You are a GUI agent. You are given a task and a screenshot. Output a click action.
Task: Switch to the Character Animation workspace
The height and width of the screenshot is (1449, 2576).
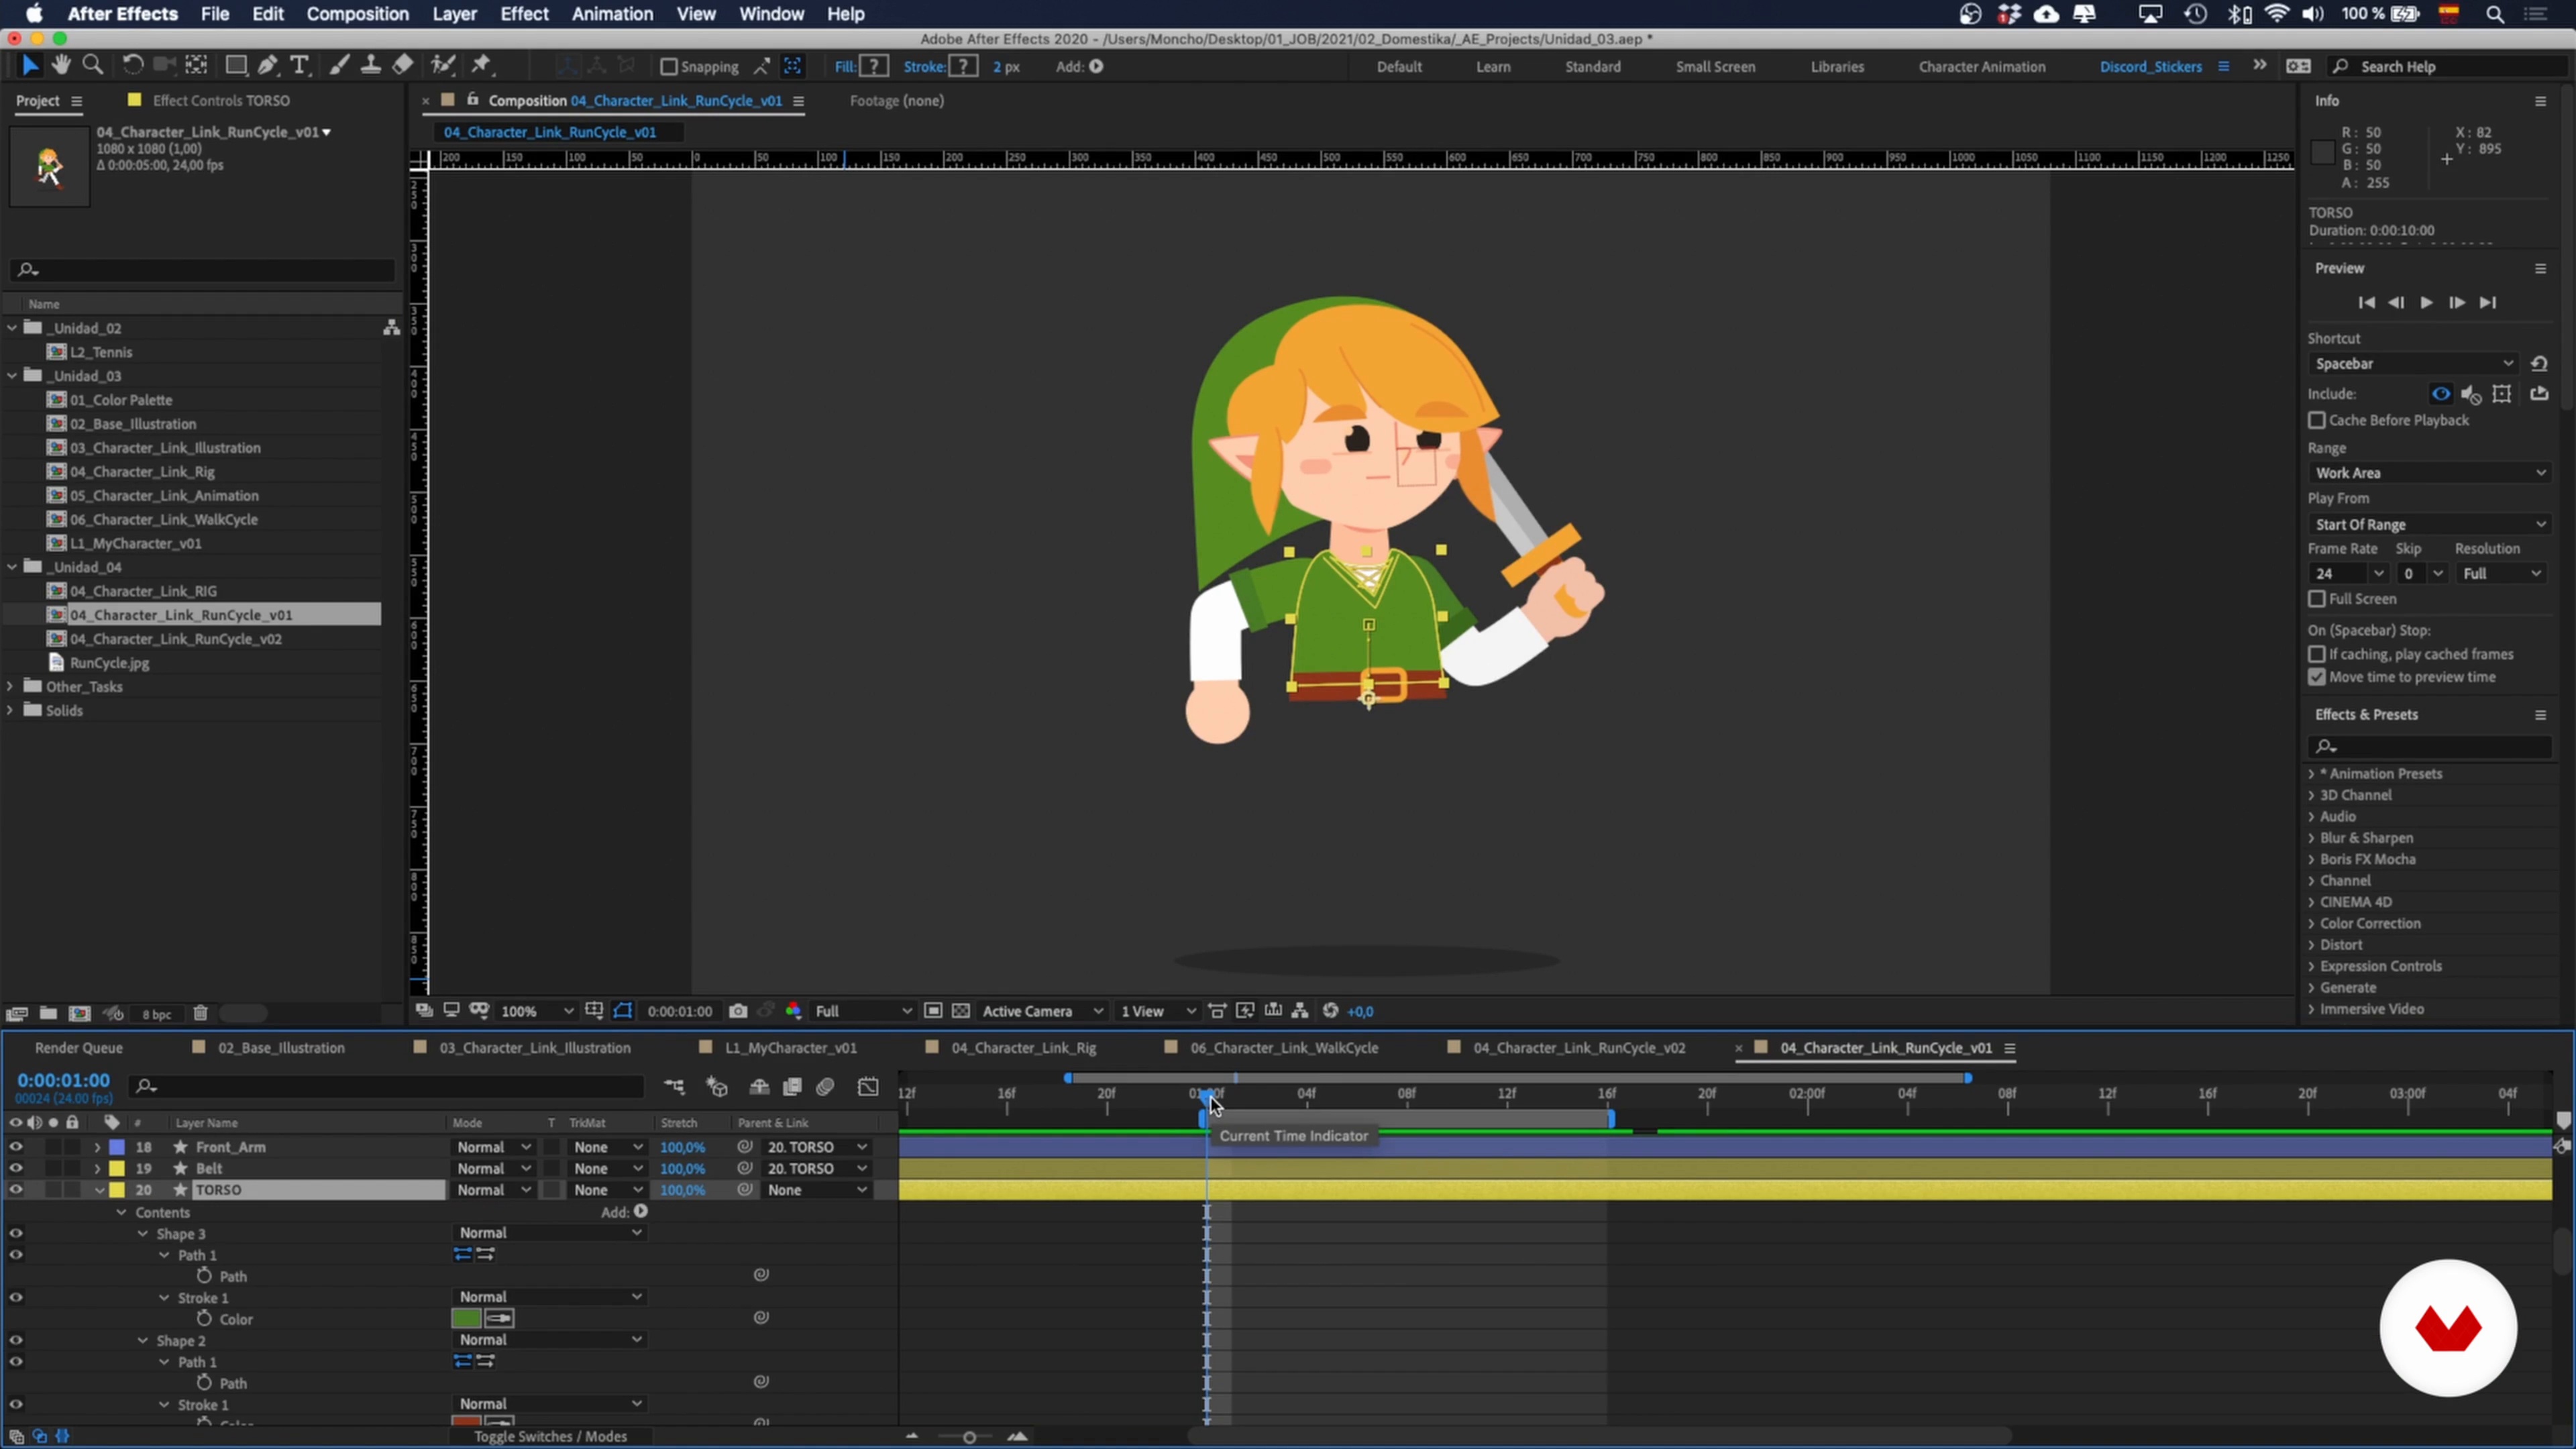(1981, 67)
